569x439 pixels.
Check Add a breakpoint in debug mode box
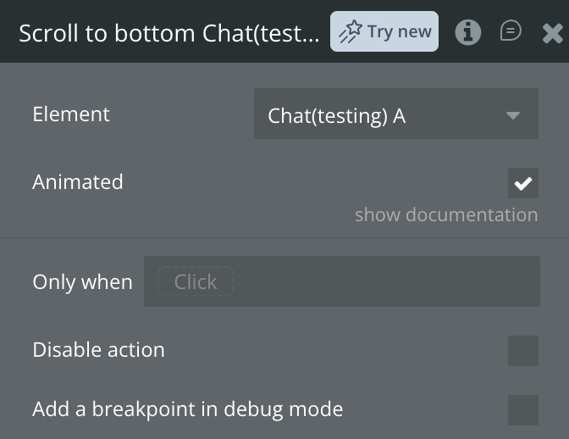click(523, 410)
